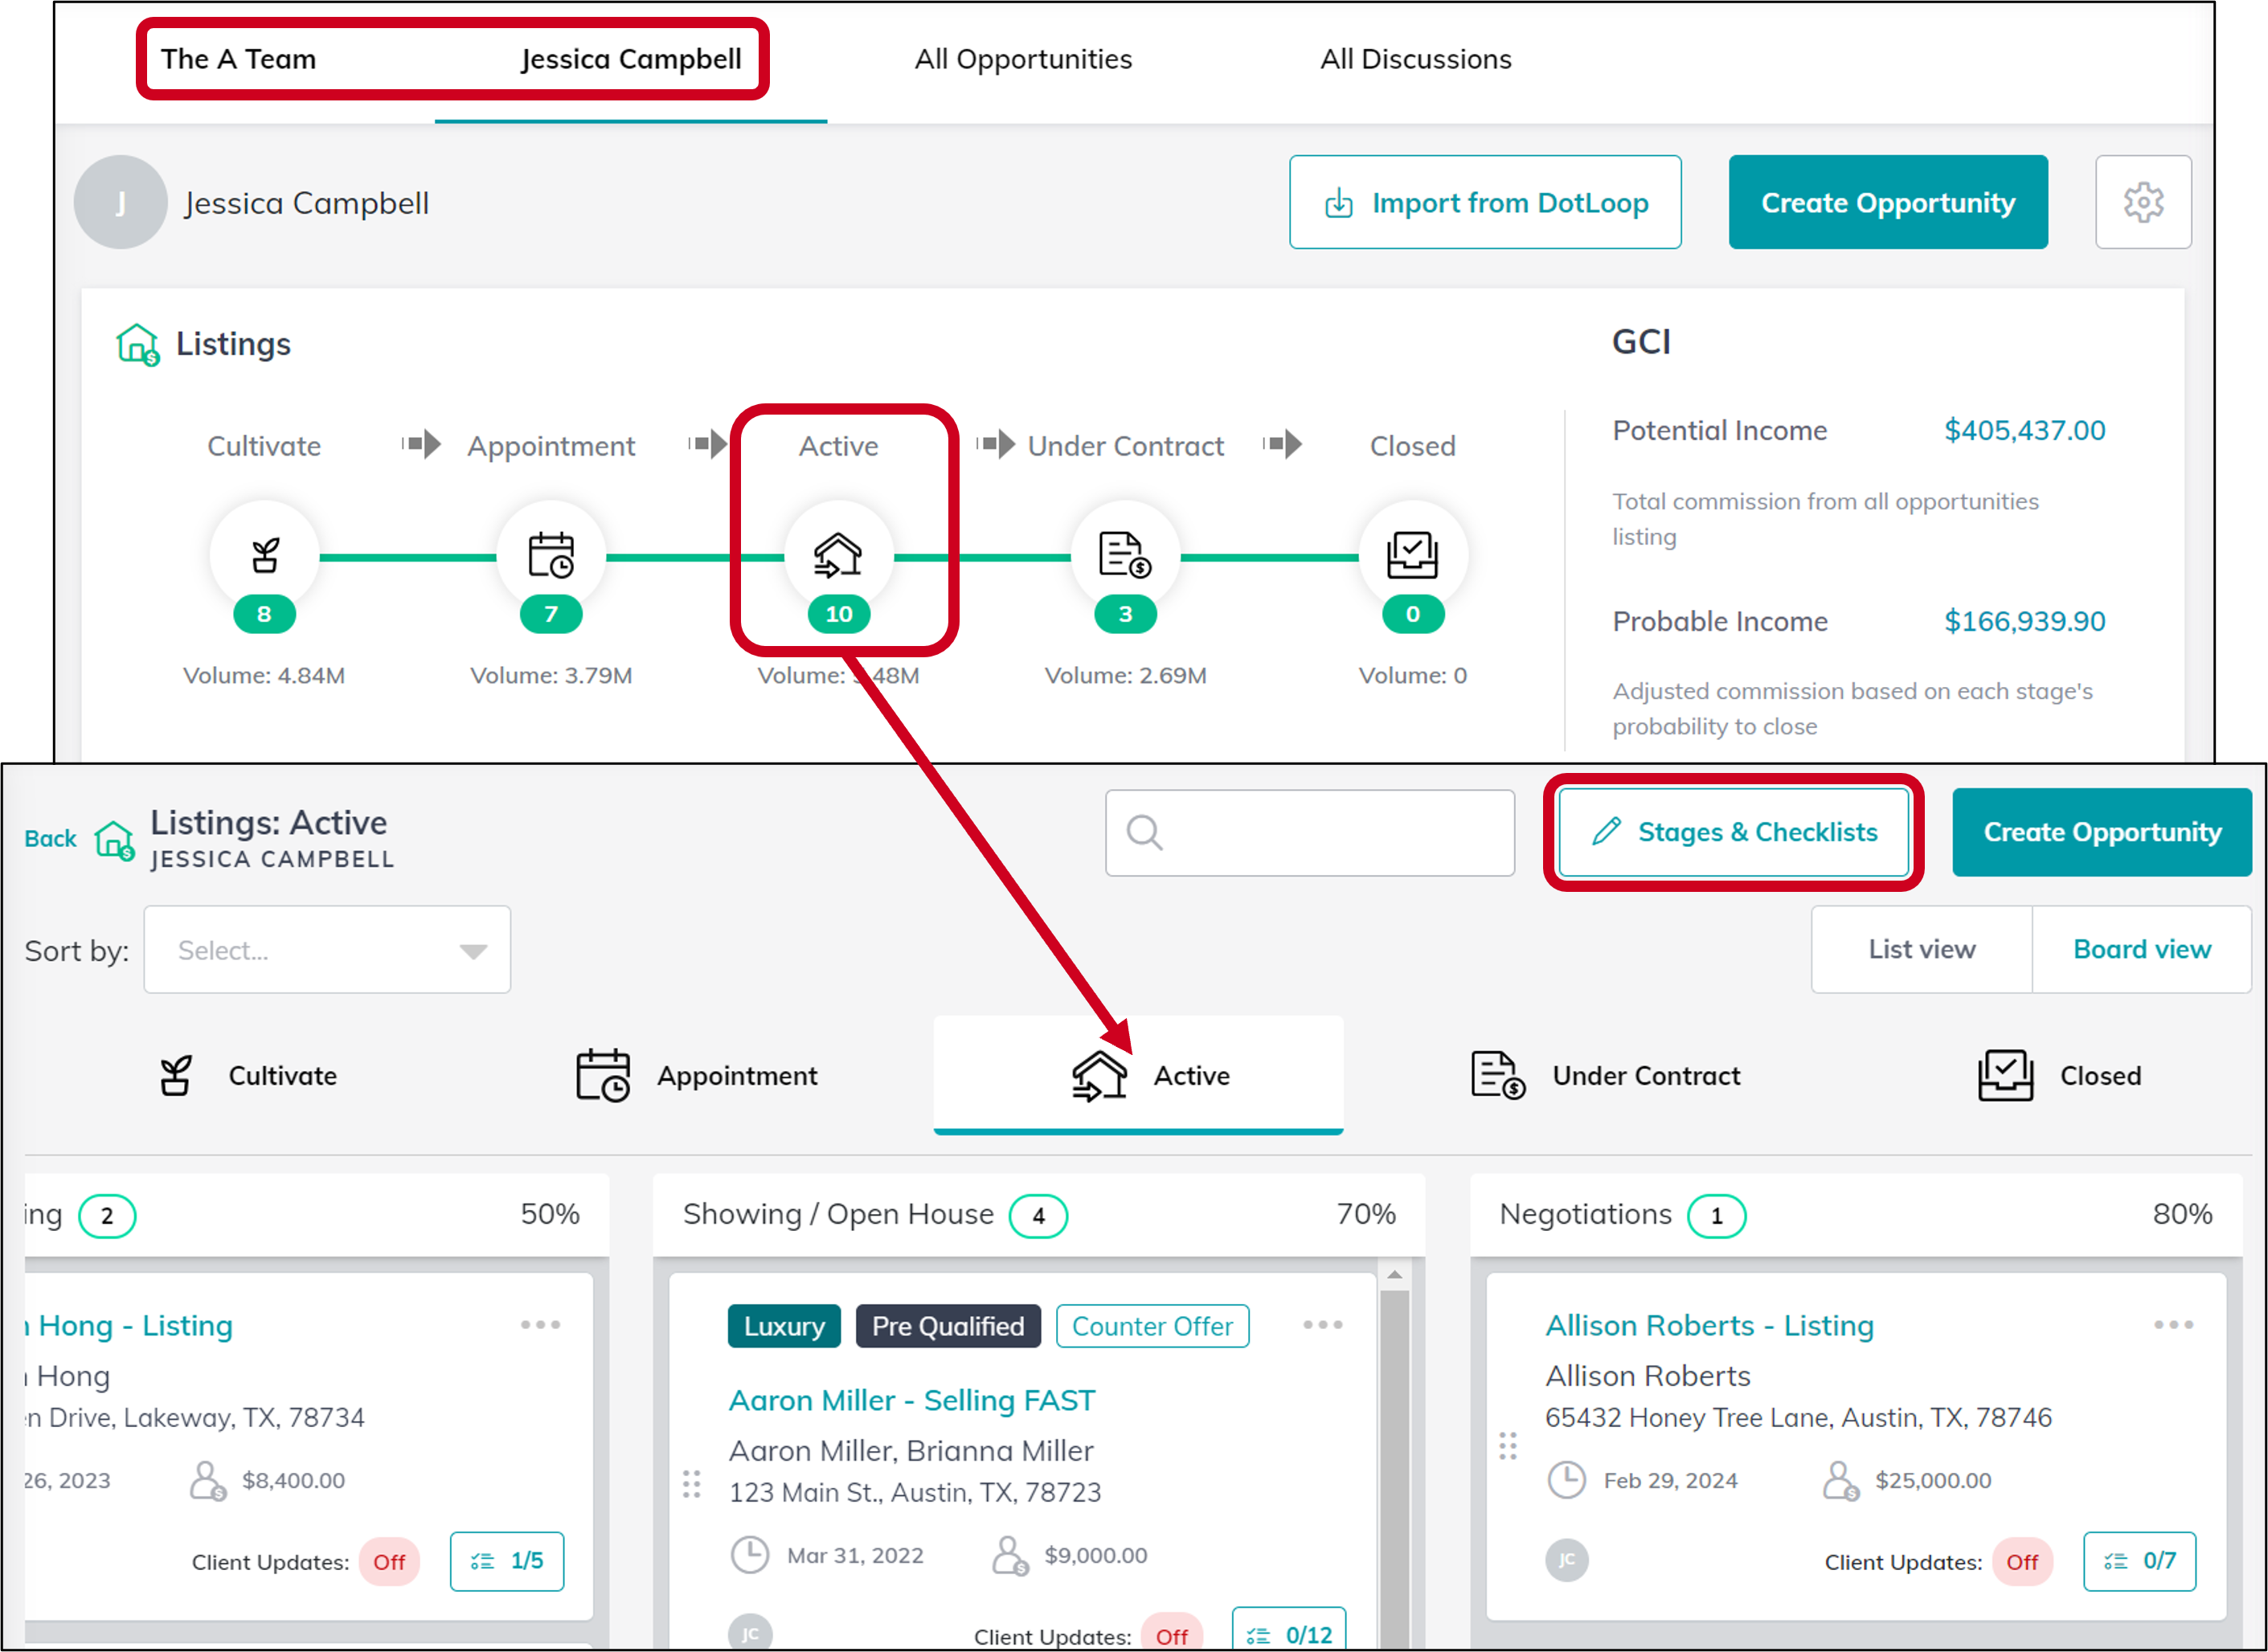The height and width of the screenshot is (1652, 2268).
Task: Click the Listings house icon
Action: [x=137, y=344]
